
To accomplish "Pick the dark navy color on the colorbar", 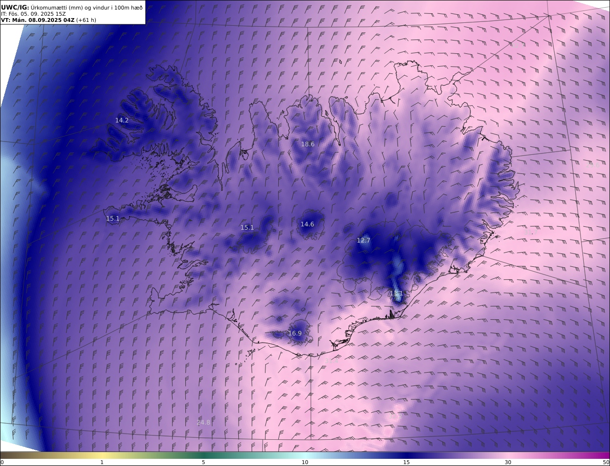I will tap(407, 456).
